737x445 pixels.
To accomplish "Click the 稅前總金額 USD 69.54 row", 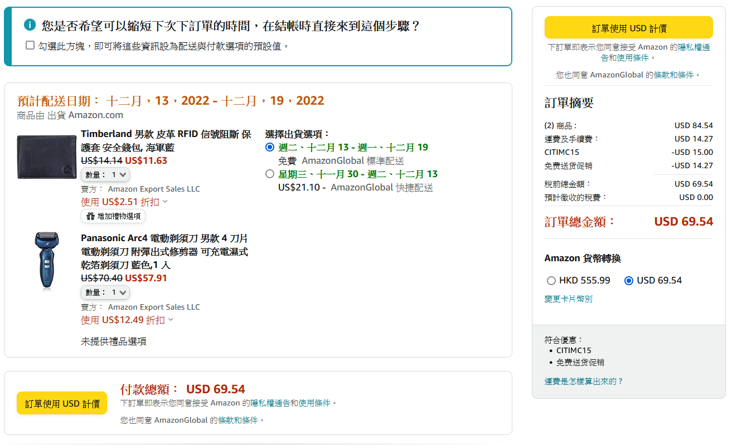I will pos(628,184).
